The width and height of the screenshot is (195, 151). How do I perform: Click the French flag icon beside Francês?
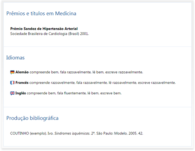point(12,83)
